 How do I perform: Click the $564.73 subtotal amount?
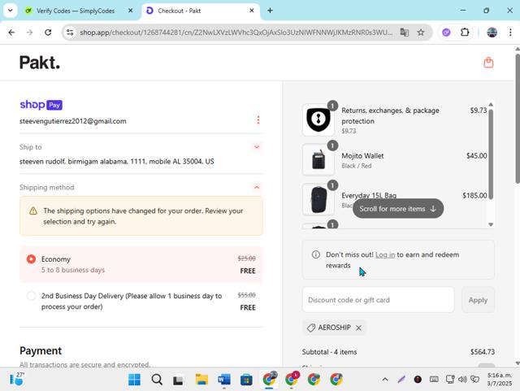tap(482, 352)
